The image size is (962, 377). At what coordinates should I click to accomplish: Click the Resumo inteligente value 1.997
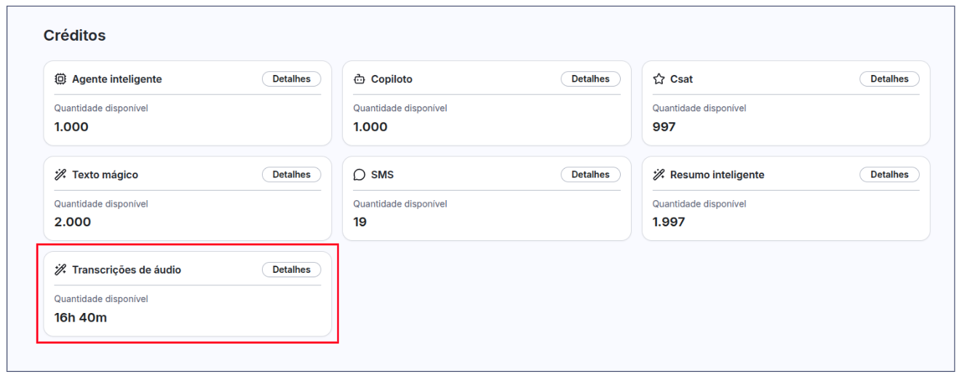tap(668, 222)
